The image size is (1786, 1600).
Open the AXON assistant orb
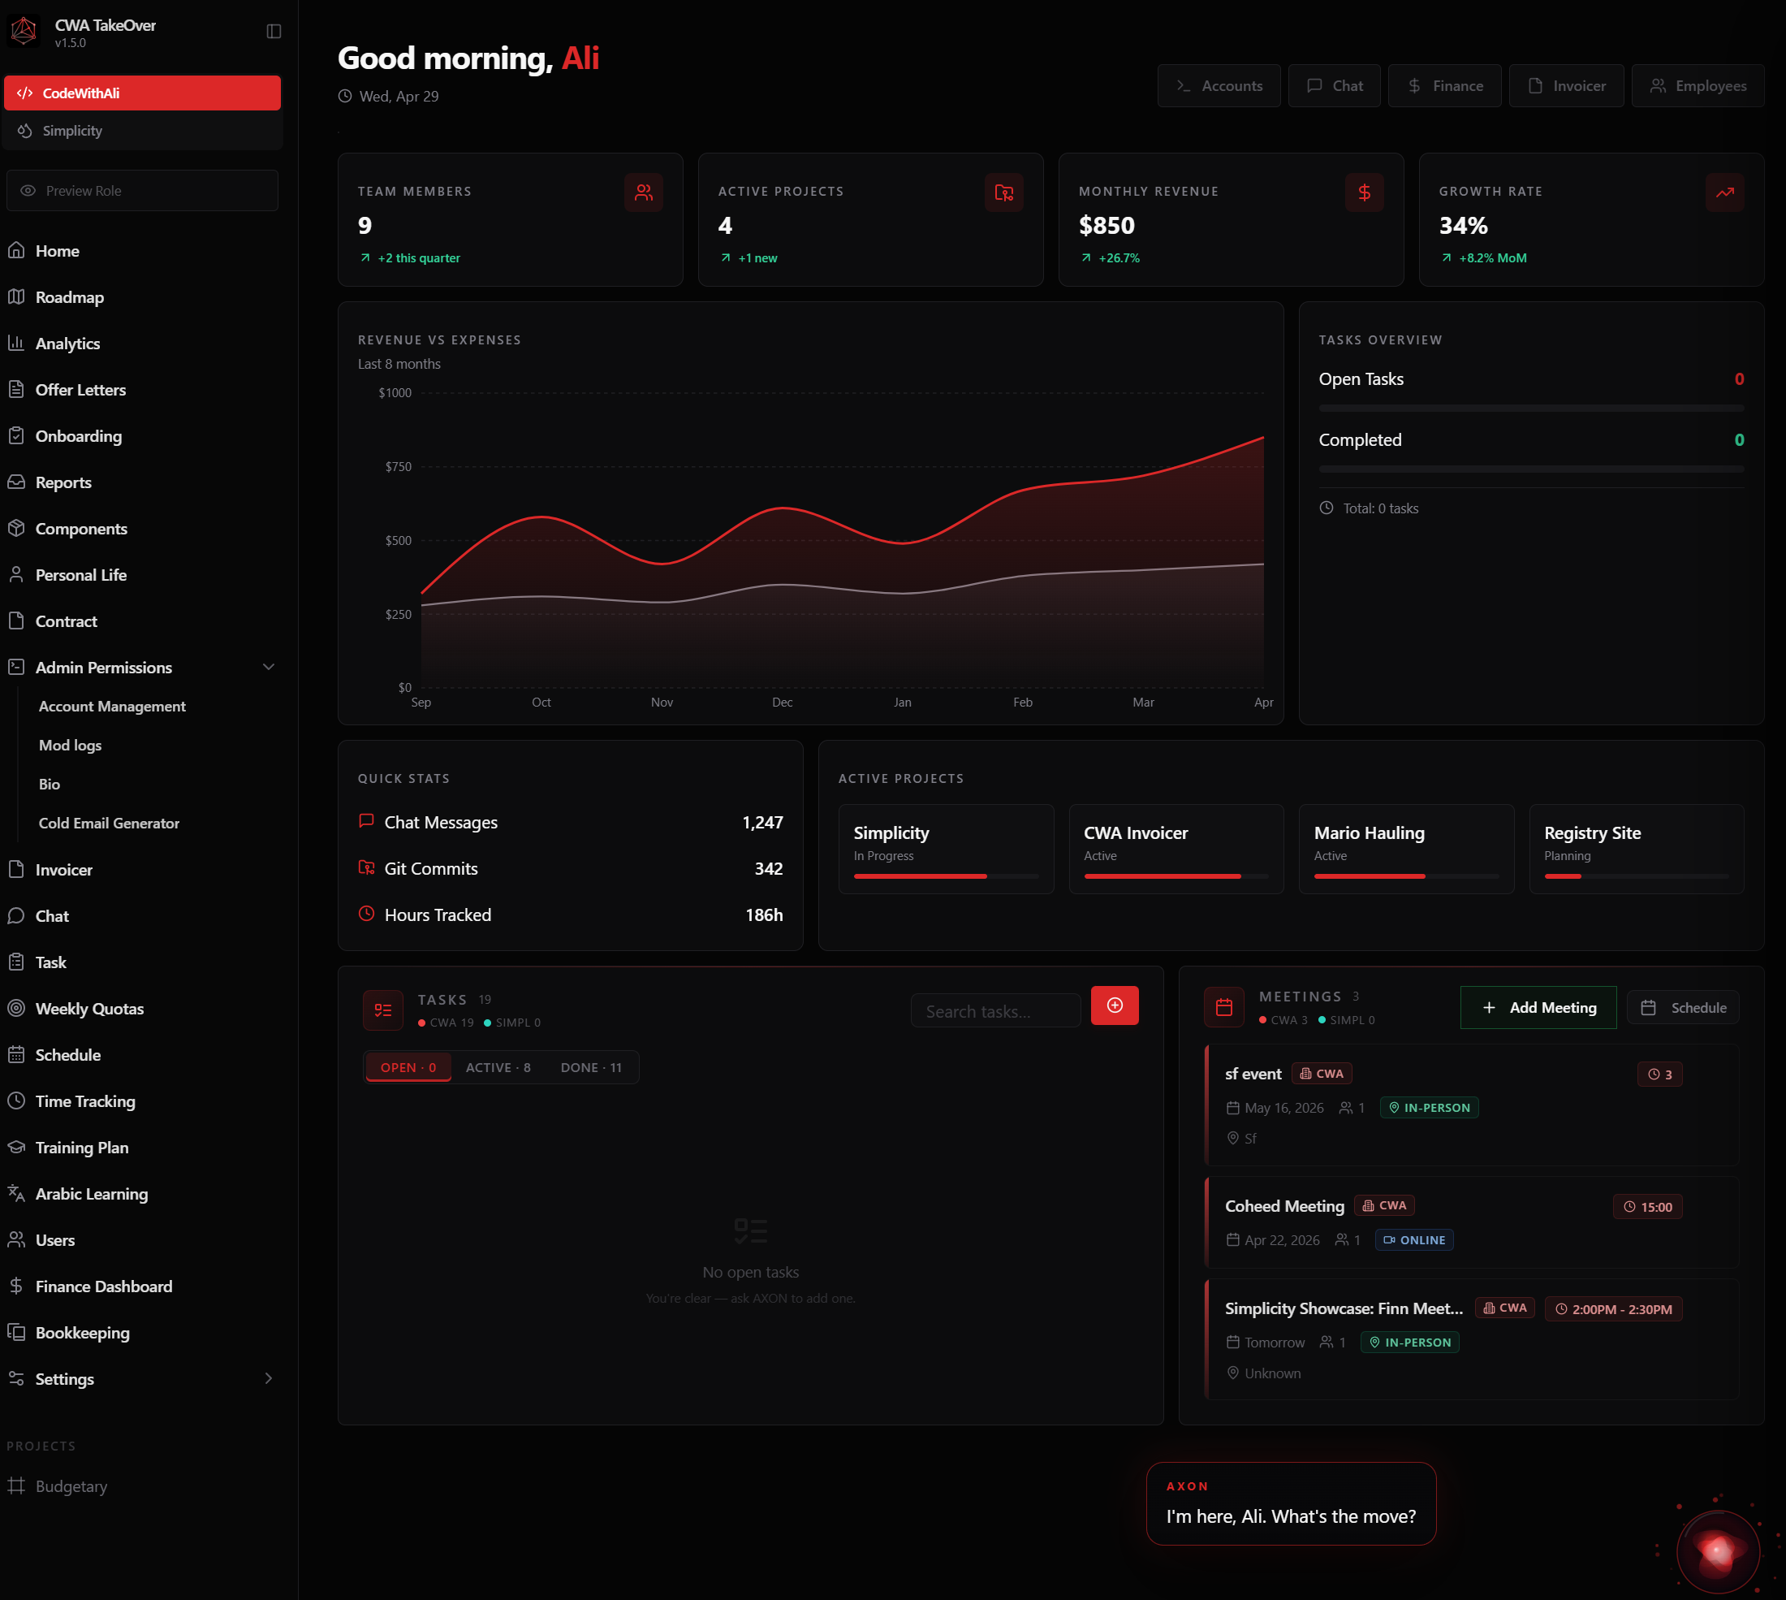[x=1718, y=1551]
